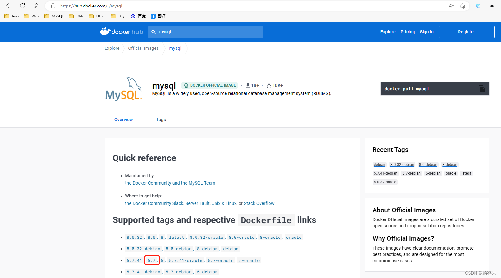
Task: Open the Docker Community Slack link
Action: [x=154, y=203]
